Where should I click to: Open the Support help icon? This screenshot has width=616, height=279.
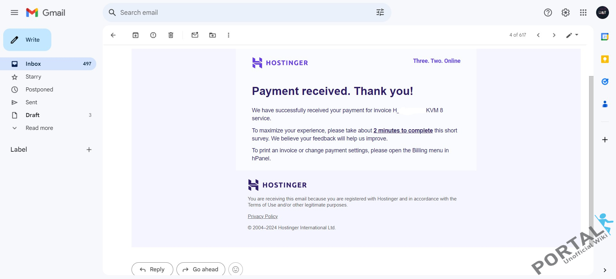pos(548,13)
